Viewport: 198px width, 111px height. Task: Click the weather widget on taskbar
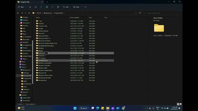click(21, 108)
